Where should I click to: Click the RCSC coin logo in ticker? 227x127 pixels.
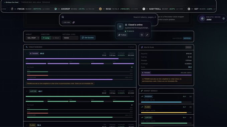tap(100, 9)
